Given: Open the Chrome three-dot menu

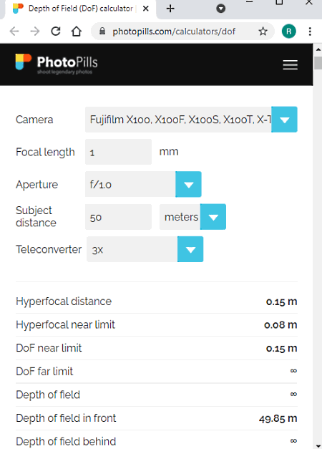Looking at the screenshot, I should tap(310, 32).
